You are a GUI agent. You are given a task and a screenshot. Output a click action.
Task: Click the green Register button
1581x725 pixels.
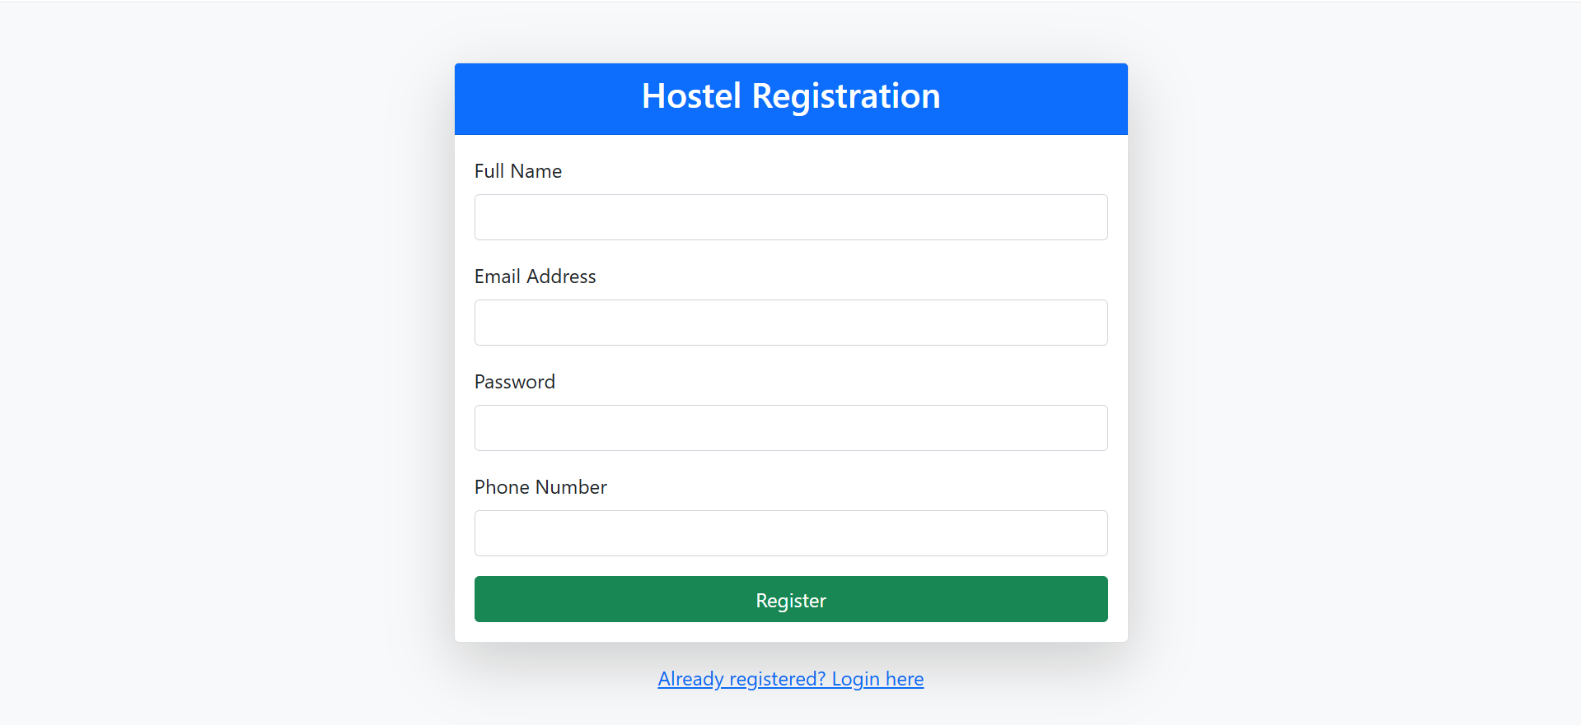(x=791, y=599)
